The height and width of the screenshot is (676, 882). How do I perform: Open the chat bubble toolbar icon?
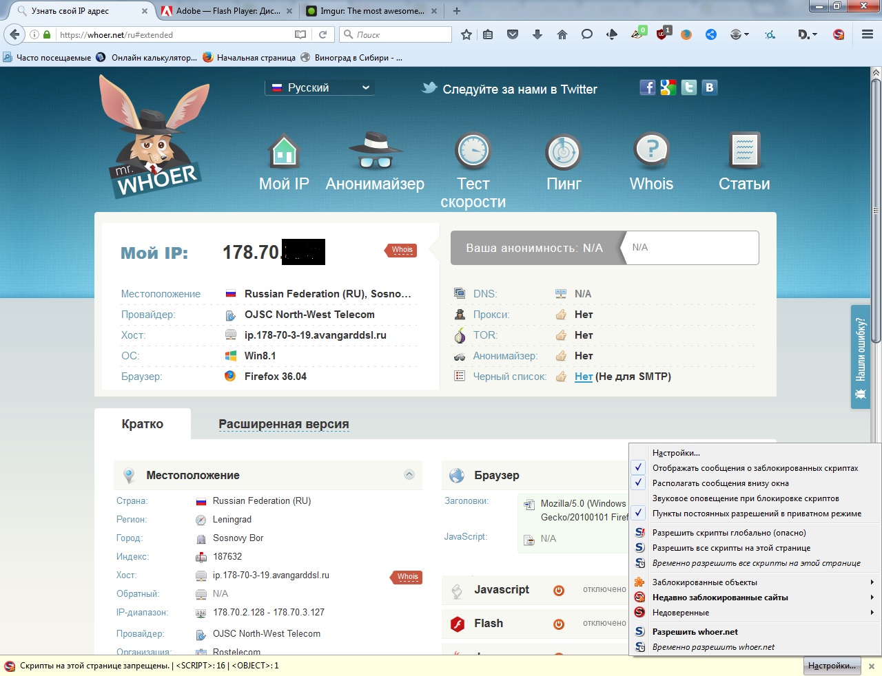[x=587, y=34]
